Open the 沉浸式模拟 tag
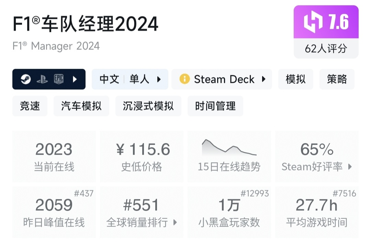Viewport: 371px width, 242px height. pyautogui.click(x=148, y=106)
